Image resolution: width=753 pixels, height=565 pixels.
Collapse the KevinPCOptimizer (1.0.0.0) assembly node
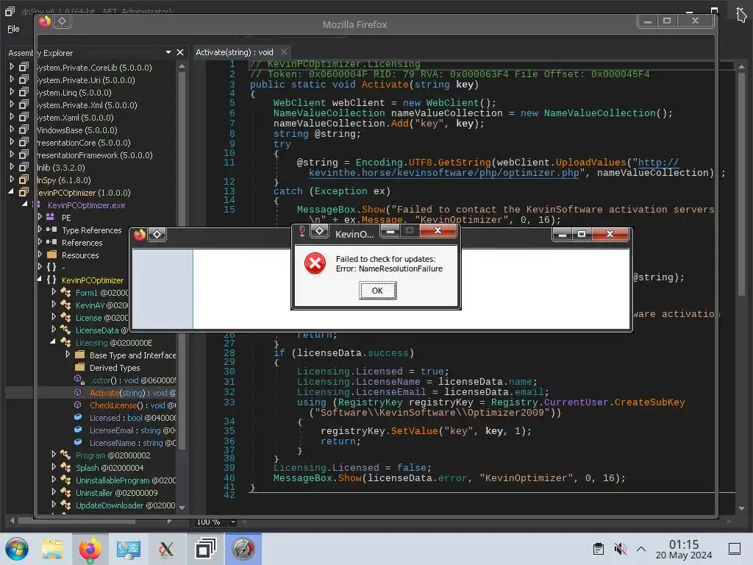[x=11, y=192]
